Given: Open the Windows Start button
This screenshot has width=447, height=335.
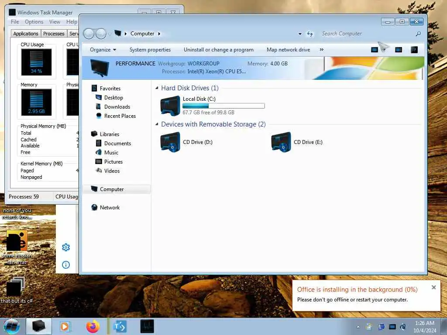Looking at the screenshot, I should pyautogui.click(x=12, y=326).
